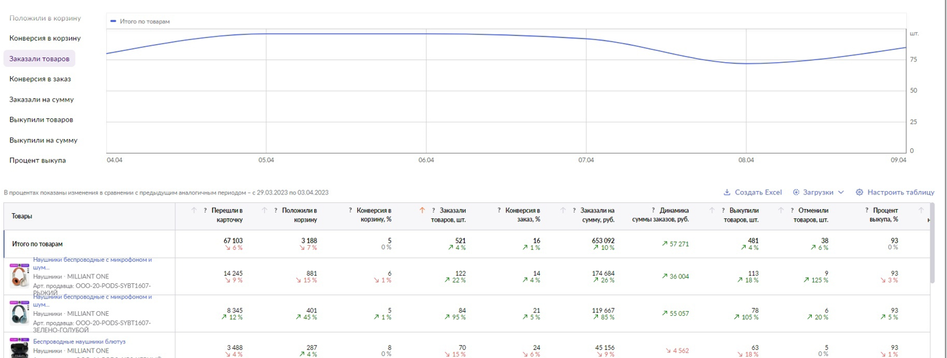Click Беспроводные наушники блютуз thumbnail
The height and width of the screenshot is (358, 947).
click(x=19, y=348)
